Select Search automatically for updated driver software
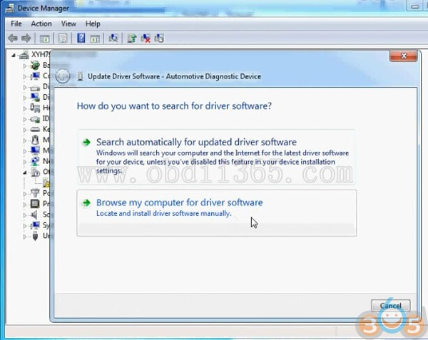The height and width of the screenshot is (340, 428). (x=217, y=157)
